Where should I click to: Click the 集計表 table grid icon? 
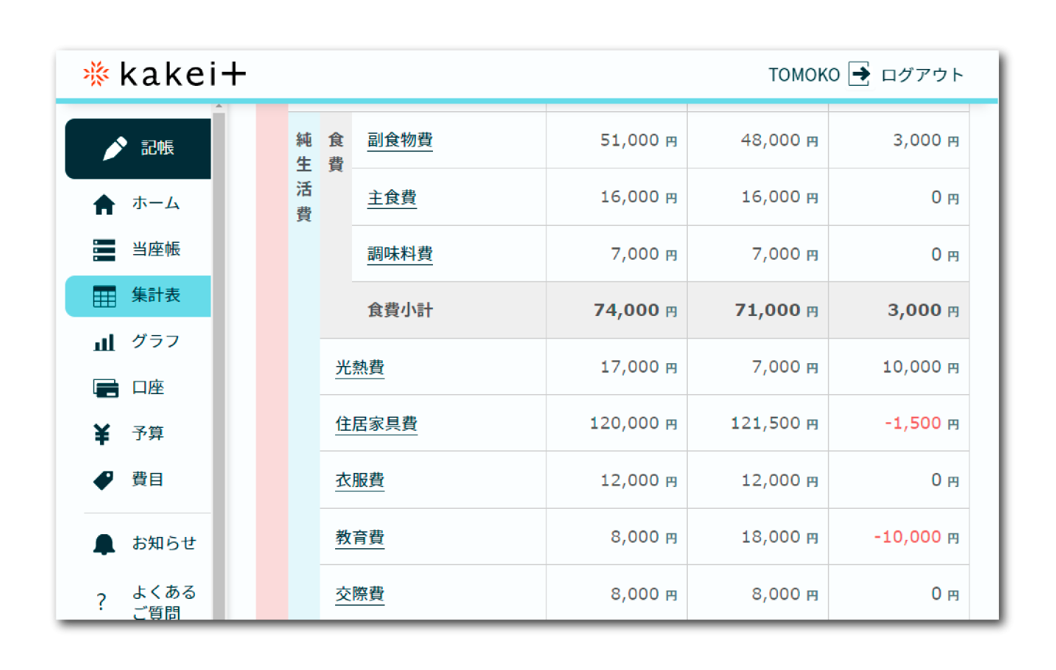(104, 296)
